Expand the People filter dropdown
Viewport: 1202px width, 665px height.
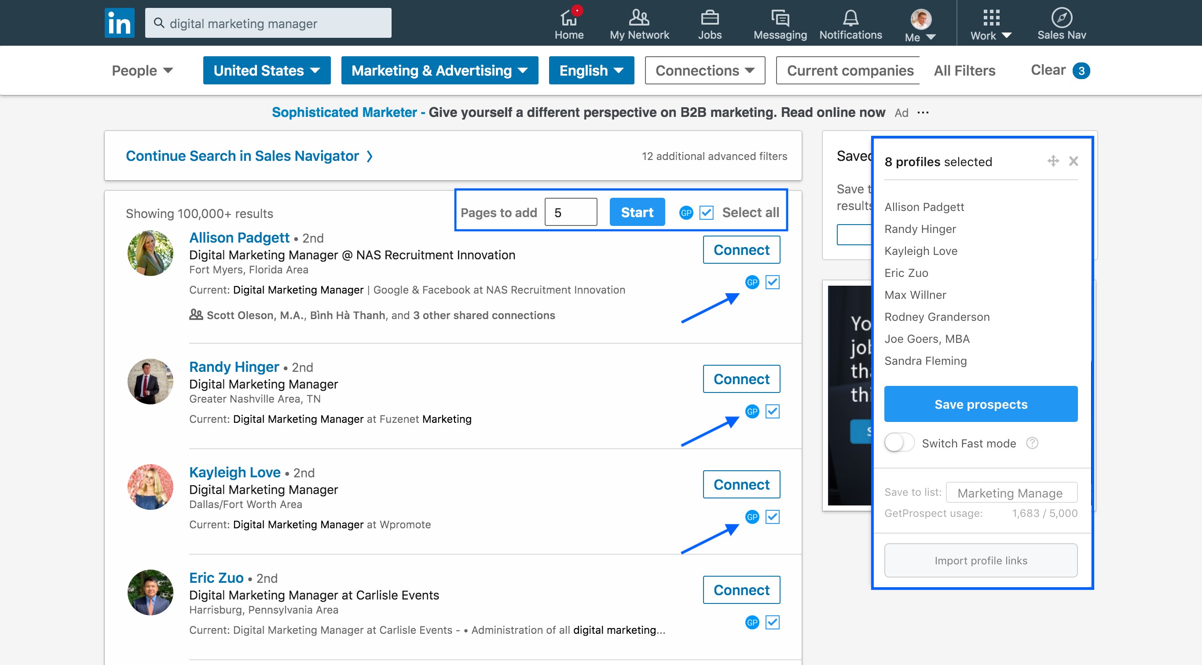click(142, 70)
